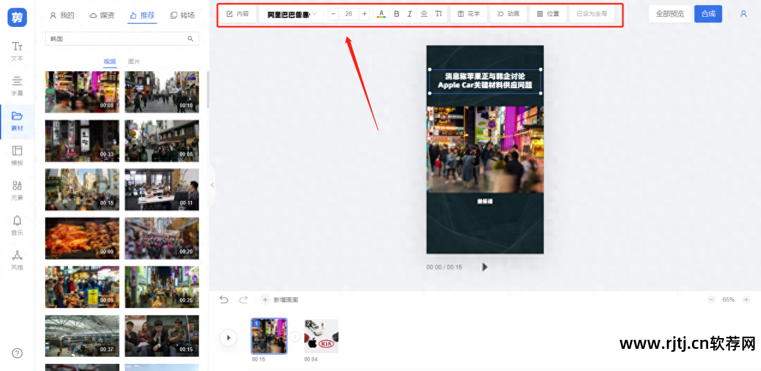The width and height of the screenshot is (761, 371).
Task: Open the 花字 fancy text options
Action: click(469, 13)
